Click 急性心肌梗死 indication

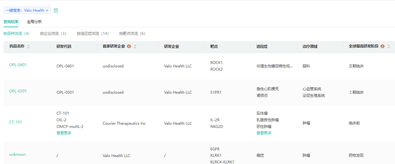pyautogui.click(x=267, y=89)
